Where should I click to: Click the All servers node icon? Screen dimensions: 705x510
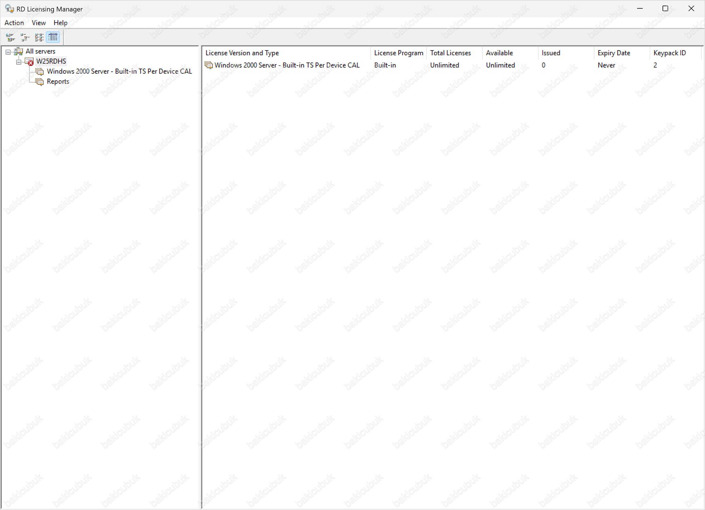pos(19,51)
